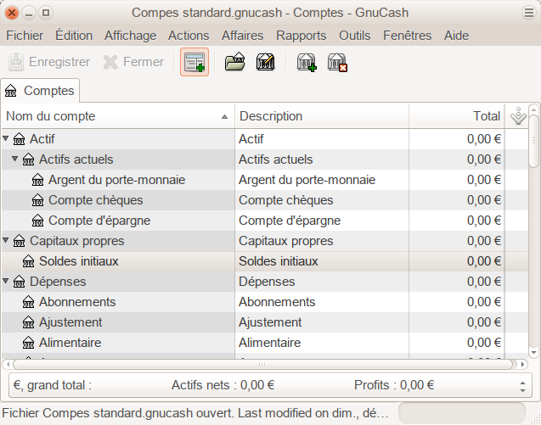The width and height of the screenshot is (541, 425).
Task: Click the open account register toolbar icon
Action: [194, 62]
